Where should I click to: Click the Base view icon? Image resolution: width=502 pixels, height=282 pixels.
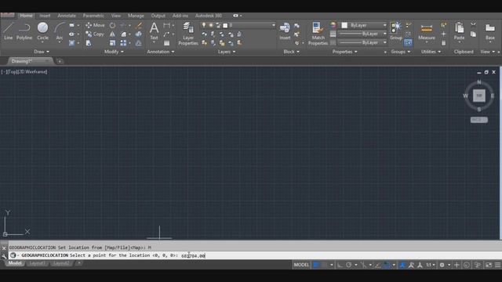(x=489, y=31)
